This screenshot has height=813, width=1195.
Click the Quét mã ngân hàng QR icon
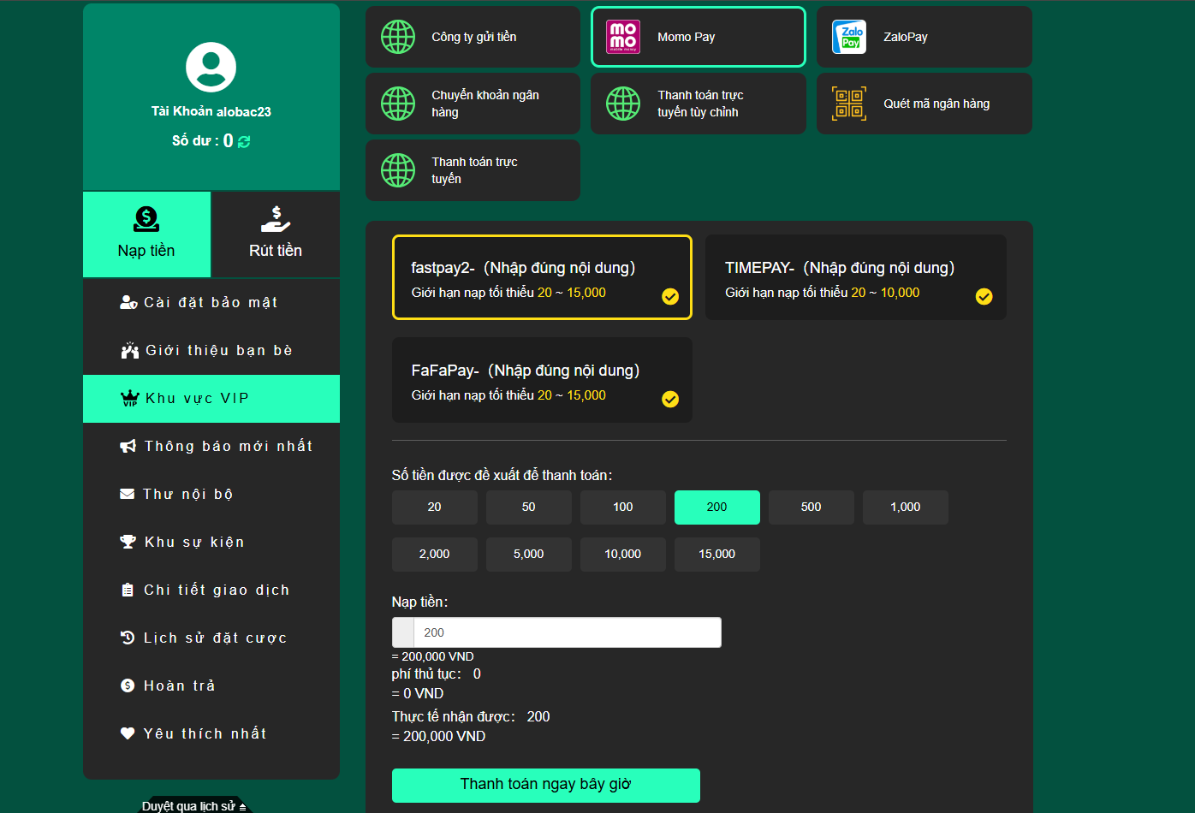click(x=848, y=103)
